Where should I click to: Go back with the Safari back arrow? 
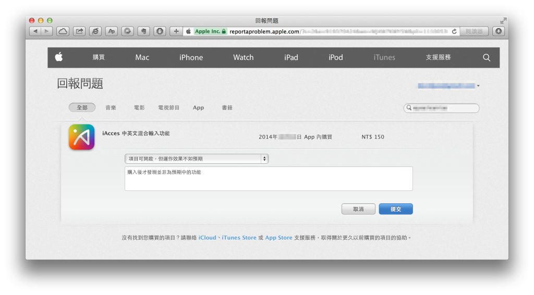35,31
